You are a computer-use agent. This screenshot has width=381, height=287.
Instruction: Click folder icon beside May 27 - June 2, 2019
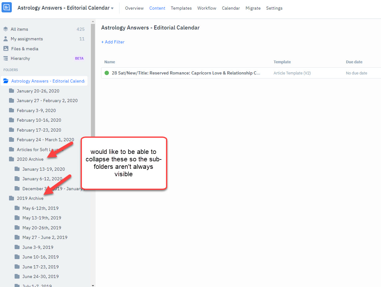click(17, 237)
